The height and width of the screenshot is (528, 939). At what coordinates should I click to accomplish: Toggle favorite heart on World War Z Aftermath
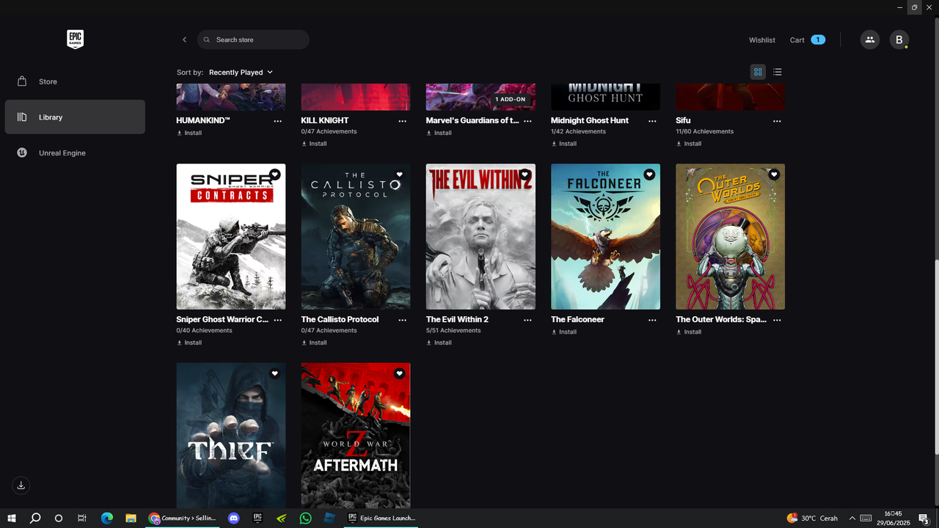[399, 373]
